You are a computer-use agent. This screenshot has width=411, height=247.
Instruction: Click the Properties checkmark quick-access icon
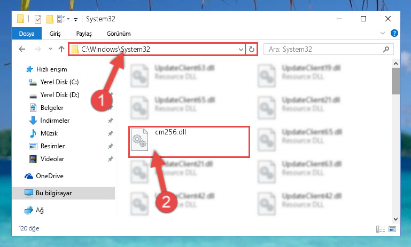pos(38,19)
